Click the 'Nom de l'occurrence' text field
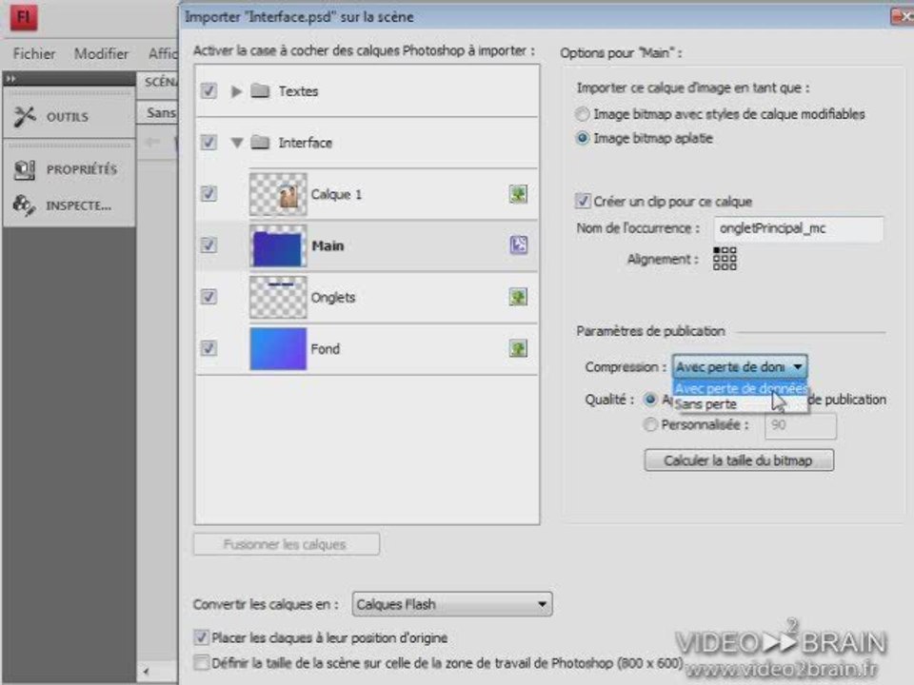The image size is (914, 685). tap(798, 228)
